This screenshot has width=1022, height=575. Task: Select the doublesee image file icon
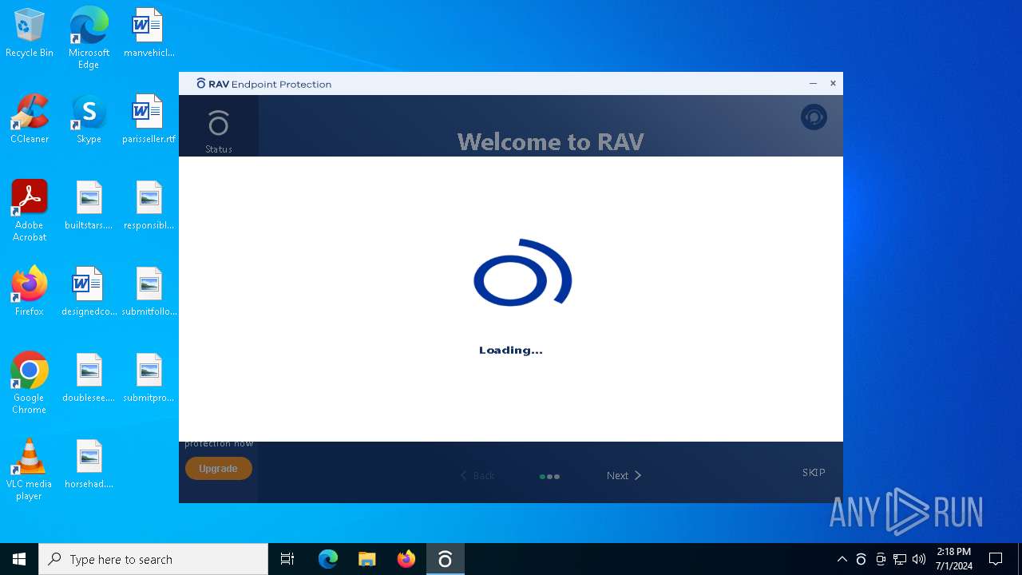[89, 378]
